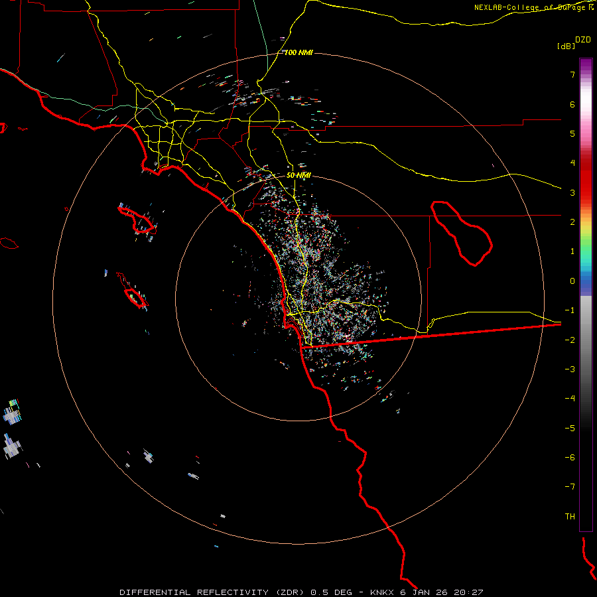This screenshot has width=597, height=597.
Task: Click the -1 dB label on the scale
Action: tap(570, 310)
